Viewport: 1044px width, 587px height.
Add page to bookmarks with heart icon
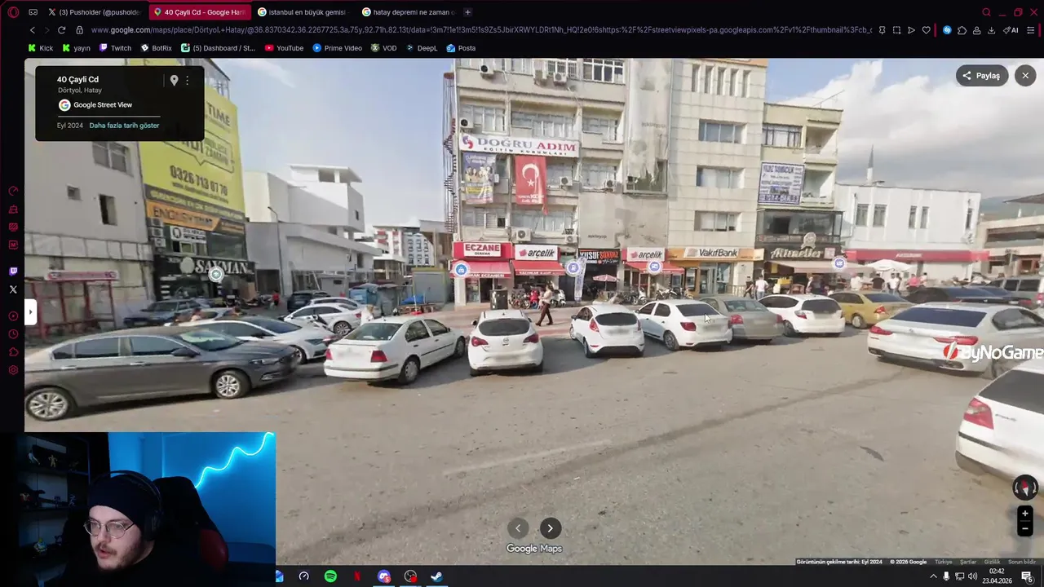[x=926, y=30]
